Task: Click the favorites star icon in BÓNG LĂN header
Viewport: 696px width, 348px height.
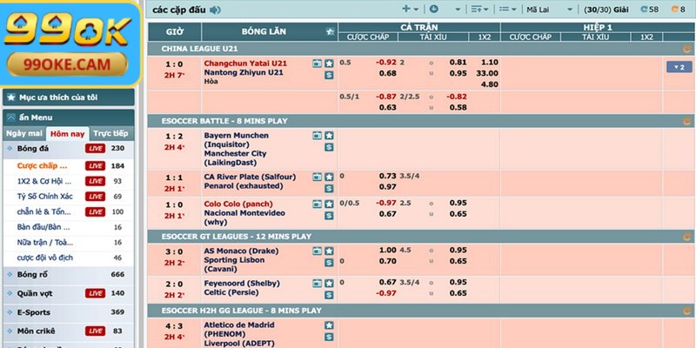Action: pyautogui.click(x=330, y=31)
